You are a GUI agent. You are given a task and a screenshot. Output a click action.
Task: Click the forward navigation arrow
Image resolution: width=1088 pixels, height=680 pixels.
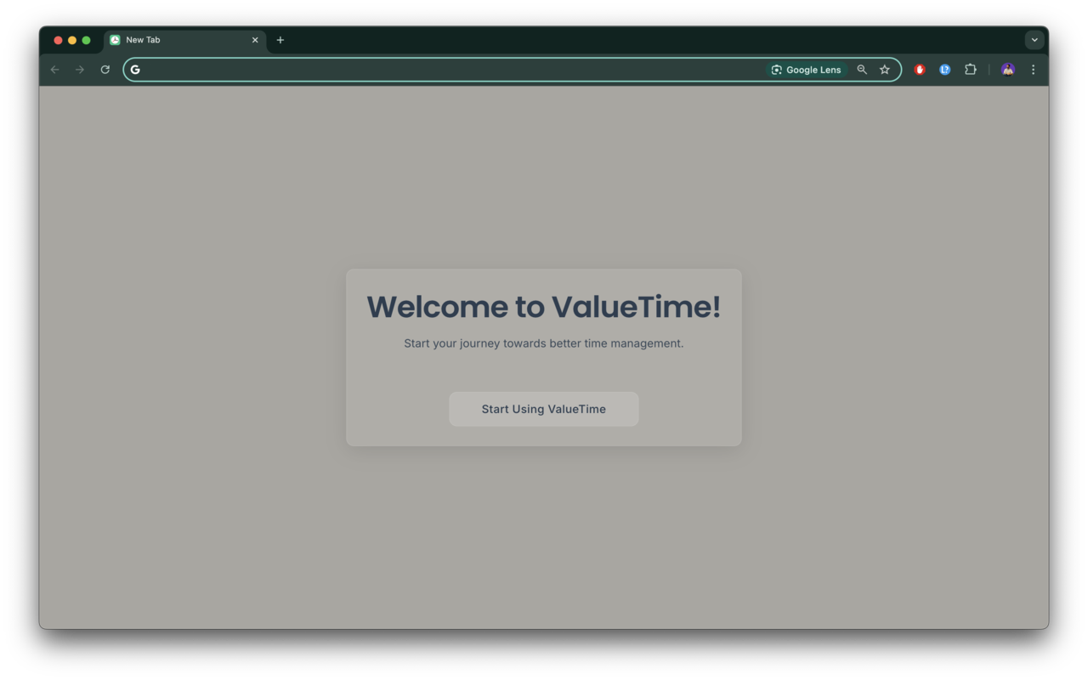(x=79, y=69)
